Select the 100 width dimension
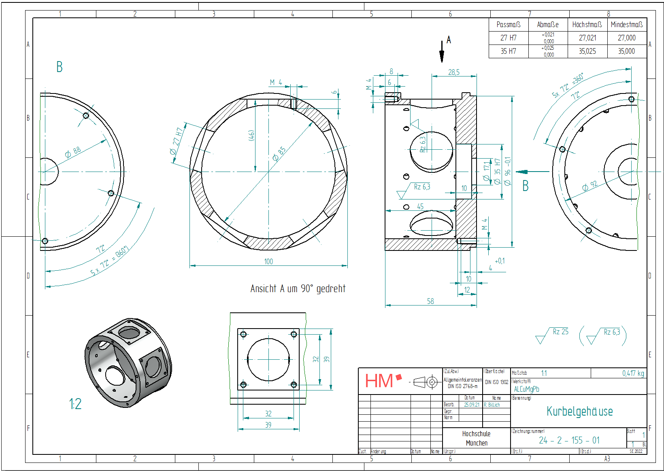 [268, 262]
